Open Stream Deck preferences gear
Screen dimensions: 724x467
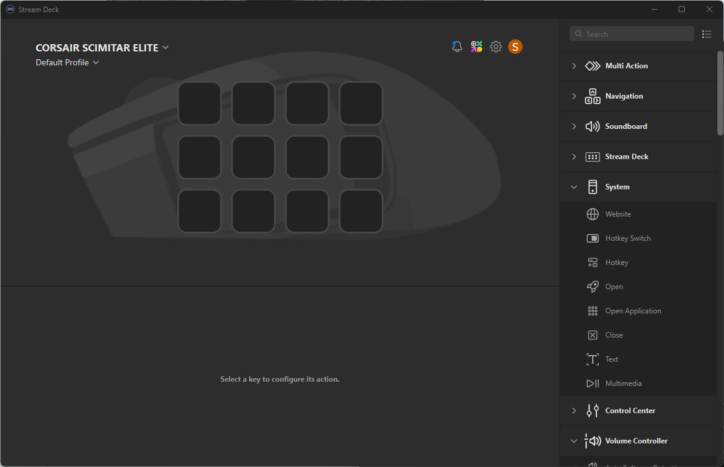pyautogui.click(x=496, y=47)
